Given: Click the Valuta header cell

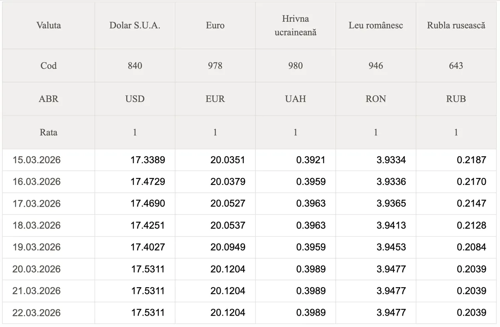Looking at the screenshot, I should pos(48,25).
